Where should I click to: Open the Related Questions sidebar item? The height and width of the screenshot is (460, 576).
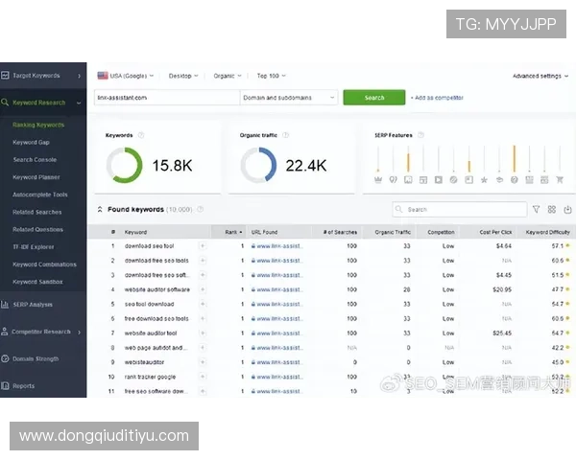37,229
